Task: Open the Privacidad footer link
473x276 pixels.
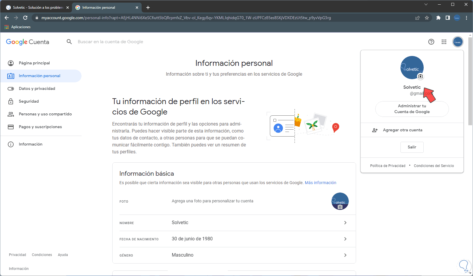Action: point(17,255)
